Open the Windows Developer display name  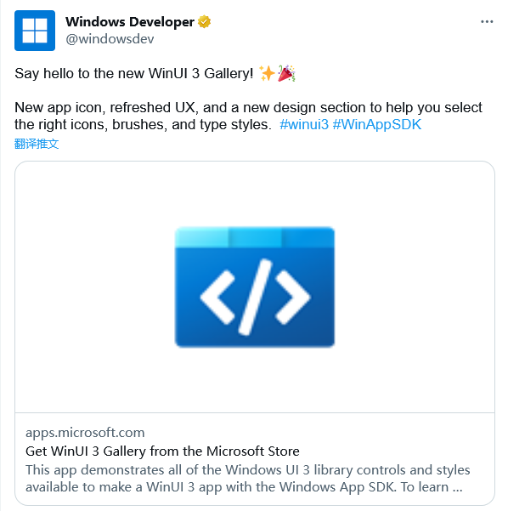coord(130,22)
